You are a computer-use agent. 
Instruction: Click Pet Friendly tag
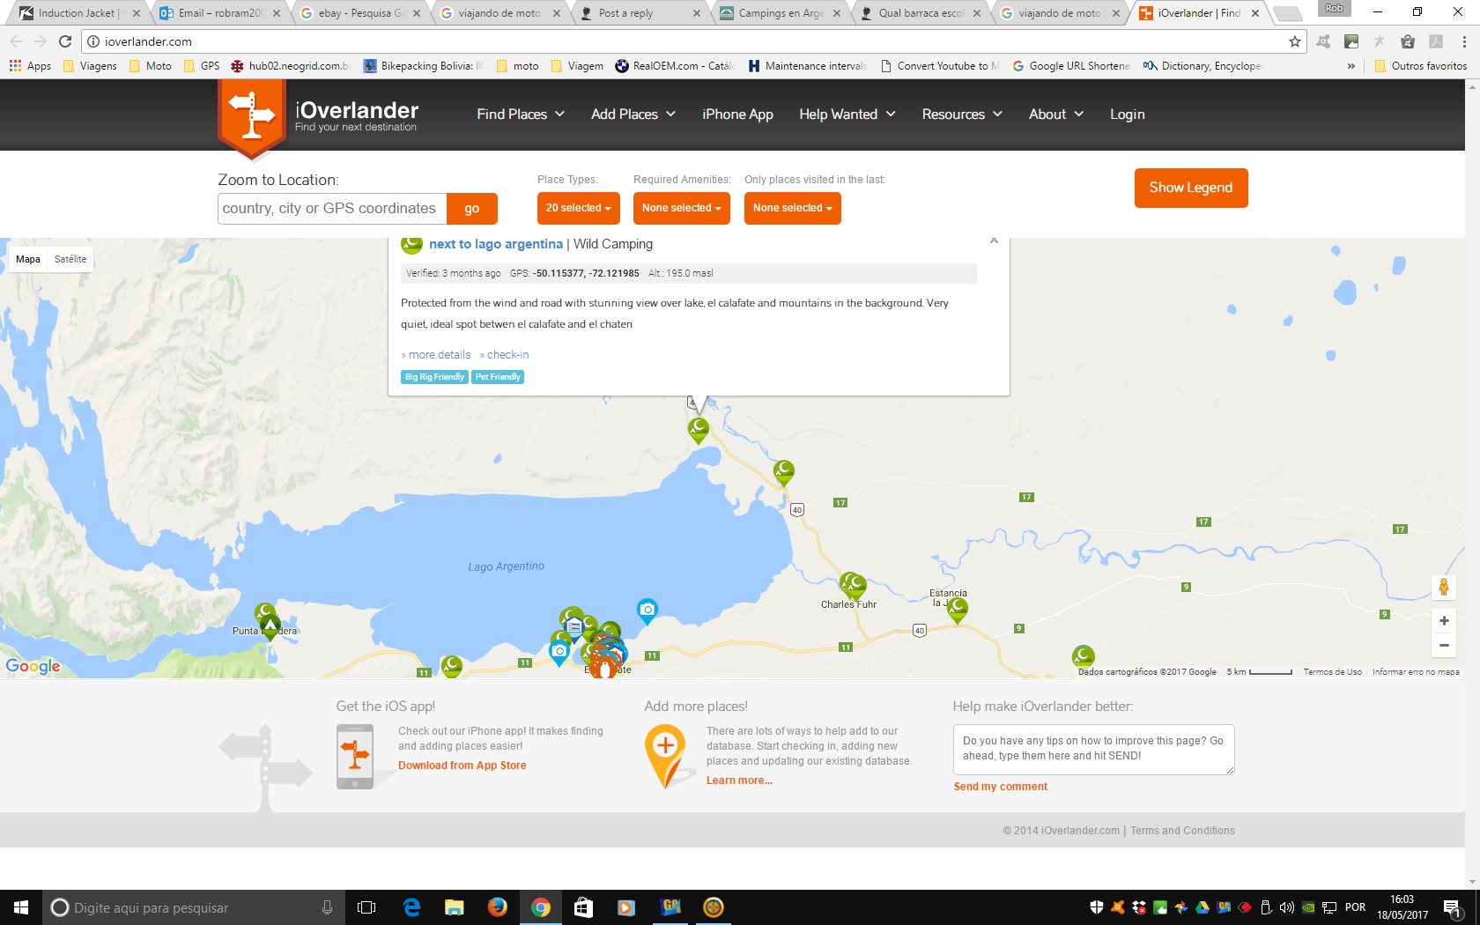pos(498,377)
